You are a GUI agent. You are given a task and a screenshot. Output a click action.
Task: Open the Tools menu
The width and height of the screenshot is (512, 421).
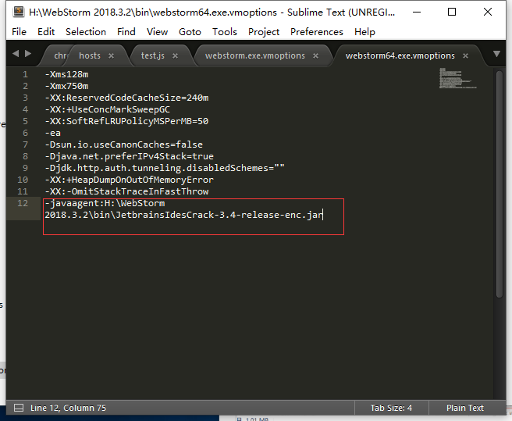click(x=224, y=32)
